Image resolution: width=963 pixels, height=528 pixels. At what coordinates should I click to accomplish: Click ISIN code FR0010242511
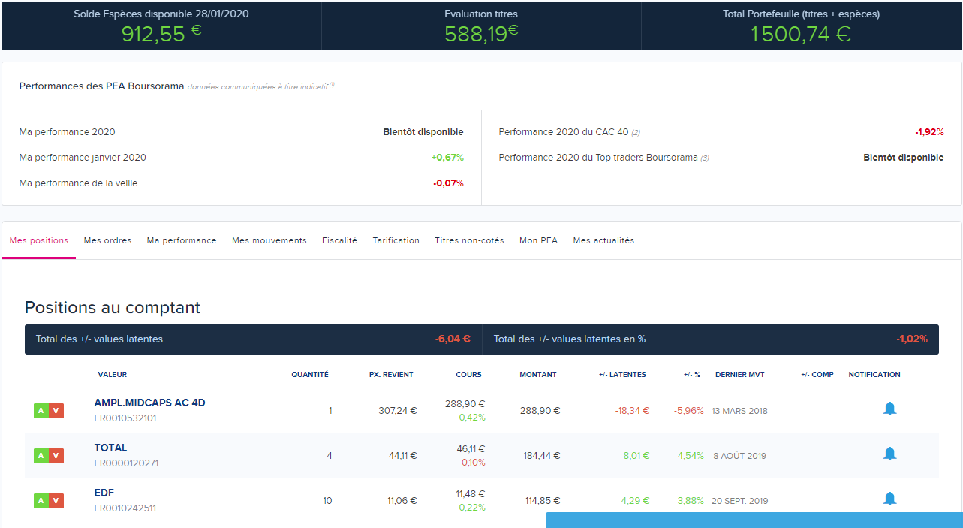[x=125, y=508]
